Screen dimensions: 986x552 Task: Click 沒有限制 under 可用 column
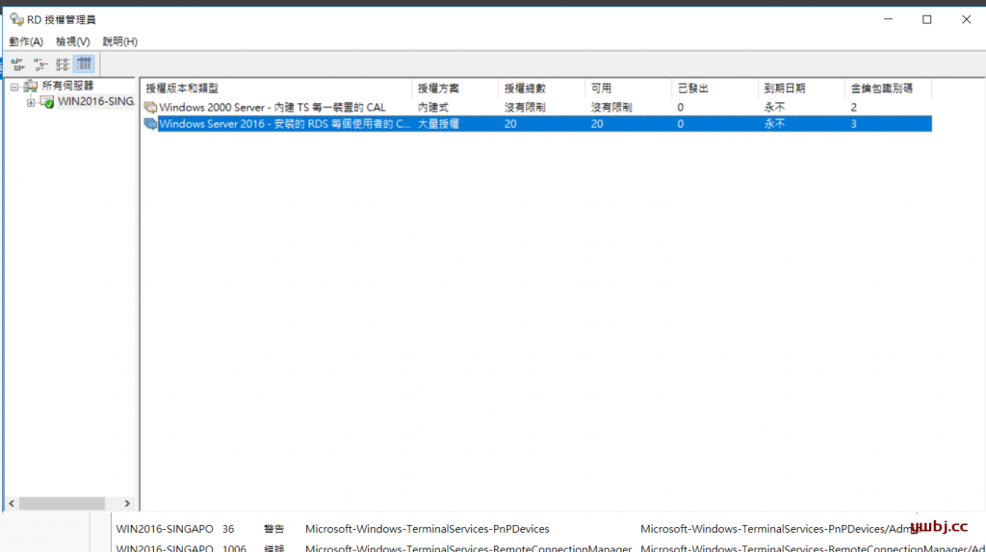tap(611, 108)
